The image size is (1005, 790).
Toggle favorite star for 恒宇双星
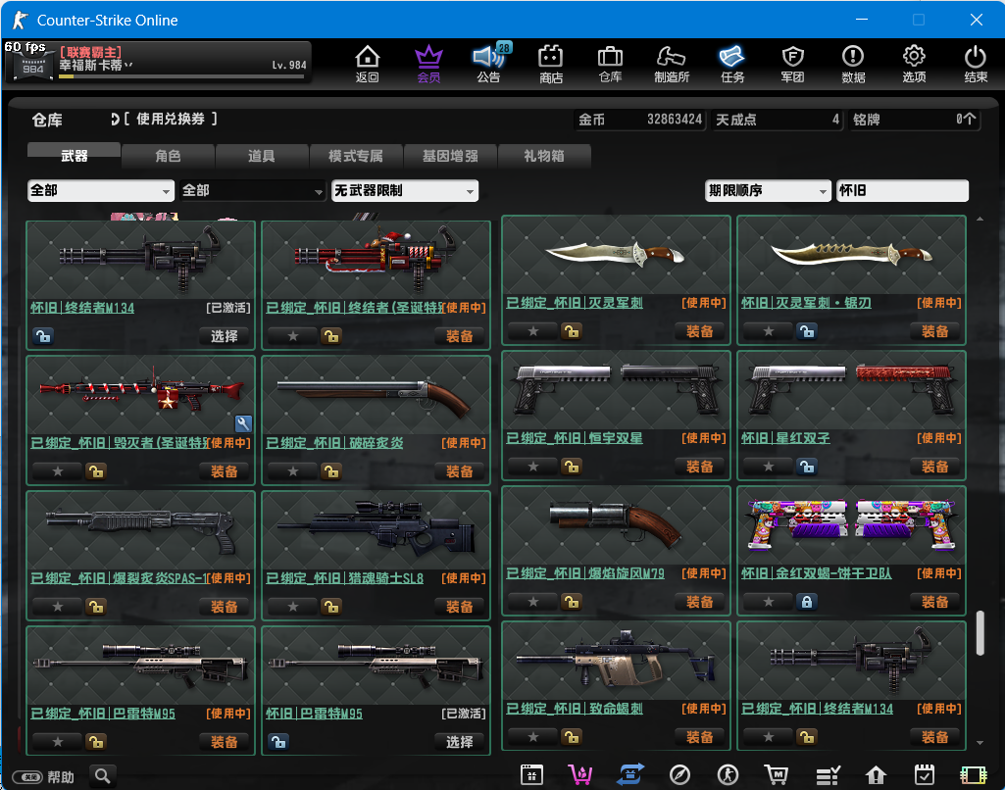pos(533,467)
